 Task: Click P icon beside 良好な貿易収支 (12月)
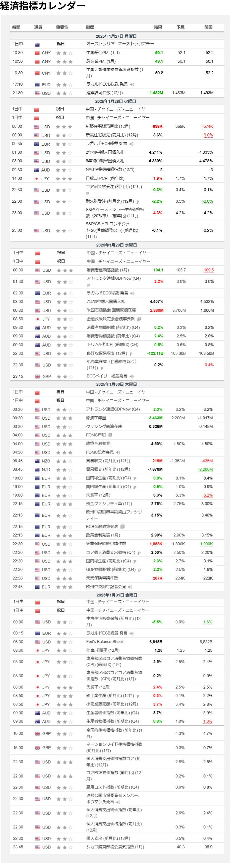click(131, 354)
